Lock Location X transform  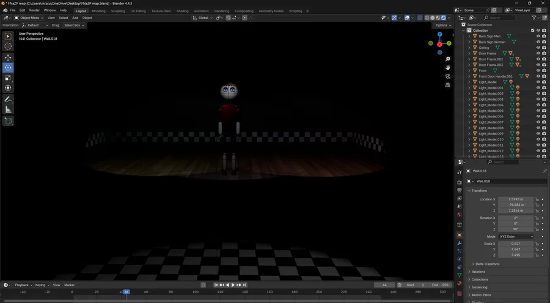click(537, 199)
